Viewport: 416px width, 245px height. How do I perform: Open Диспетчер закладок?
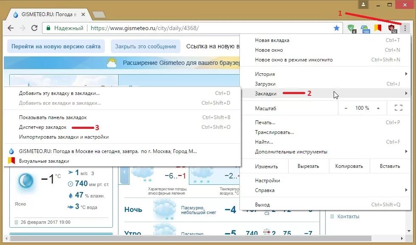point(122,127)
